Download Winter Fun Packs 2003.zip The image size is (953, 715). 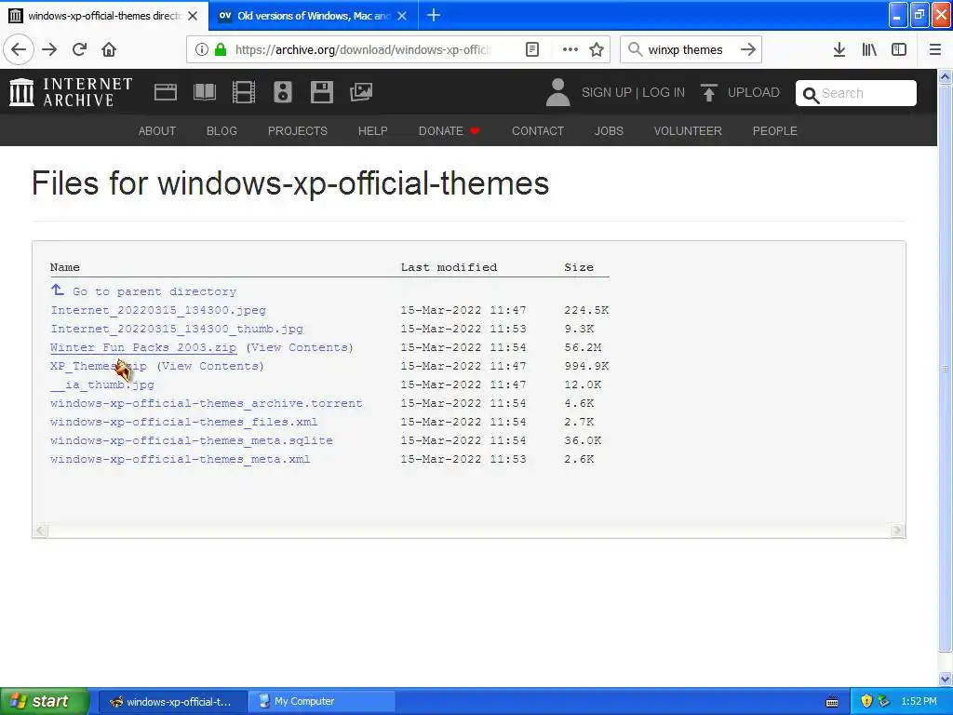click(143, 348)
